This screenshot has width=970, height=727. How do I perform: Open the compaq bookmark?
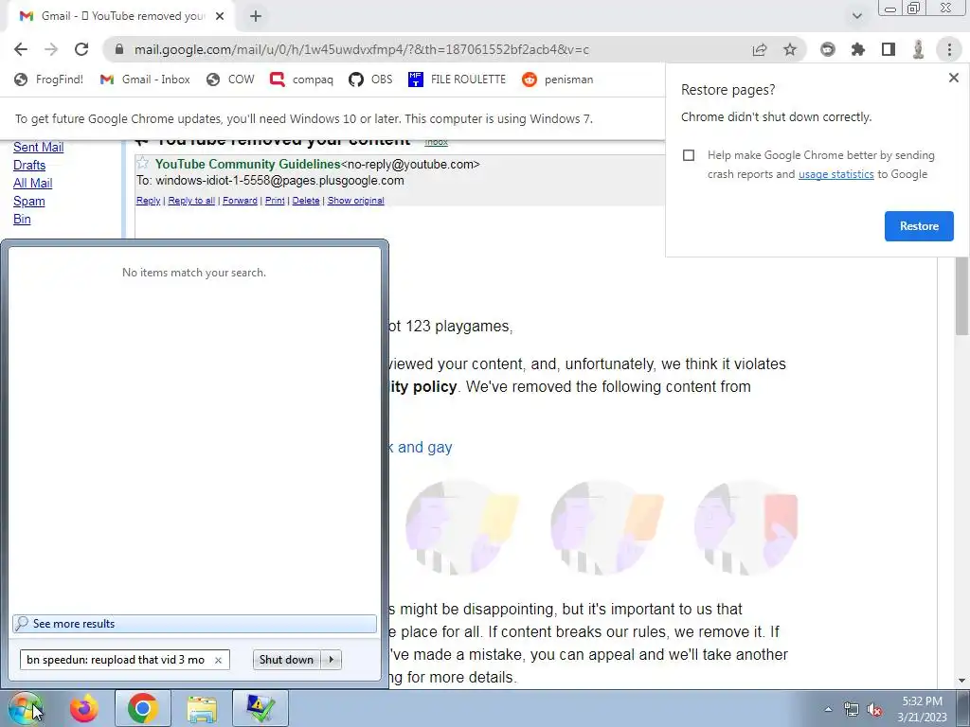301,80
